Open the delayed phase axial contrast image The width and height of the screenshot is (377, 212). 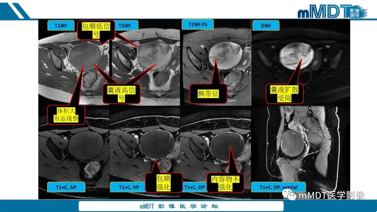click(x=215, y=152)
